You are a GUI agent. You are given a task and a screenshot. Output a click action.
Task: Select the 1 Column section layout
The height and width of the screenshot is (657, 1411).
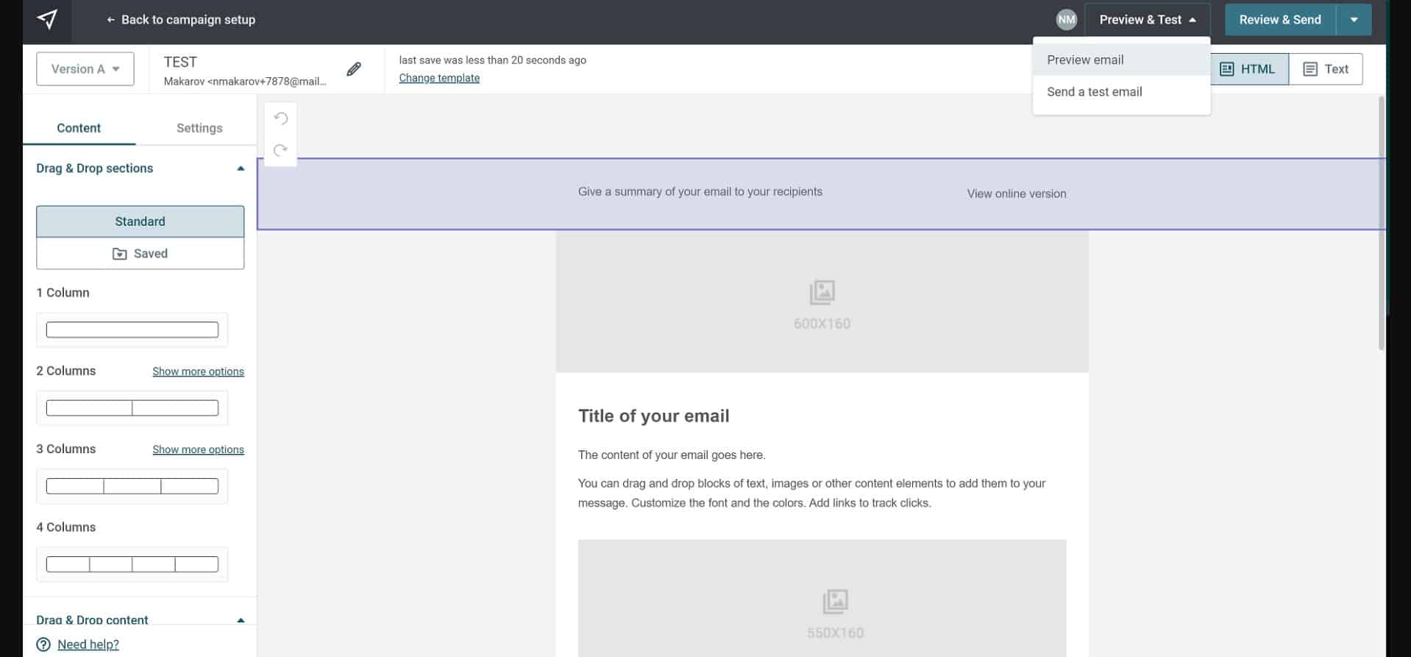pos(132,330)
